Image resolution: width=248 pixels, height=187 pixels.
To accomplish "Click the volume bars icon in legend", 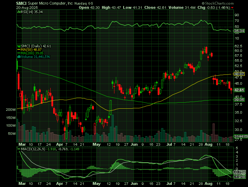I will pos(19,57).
